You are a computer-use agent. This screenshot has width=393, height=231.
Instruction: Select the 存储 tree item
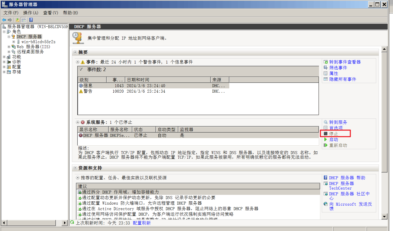(x=17, y=72)
